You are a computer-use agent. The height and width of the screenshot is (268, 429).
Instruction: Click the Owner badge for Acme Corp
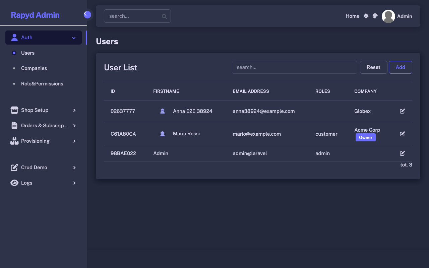point(366,138)
